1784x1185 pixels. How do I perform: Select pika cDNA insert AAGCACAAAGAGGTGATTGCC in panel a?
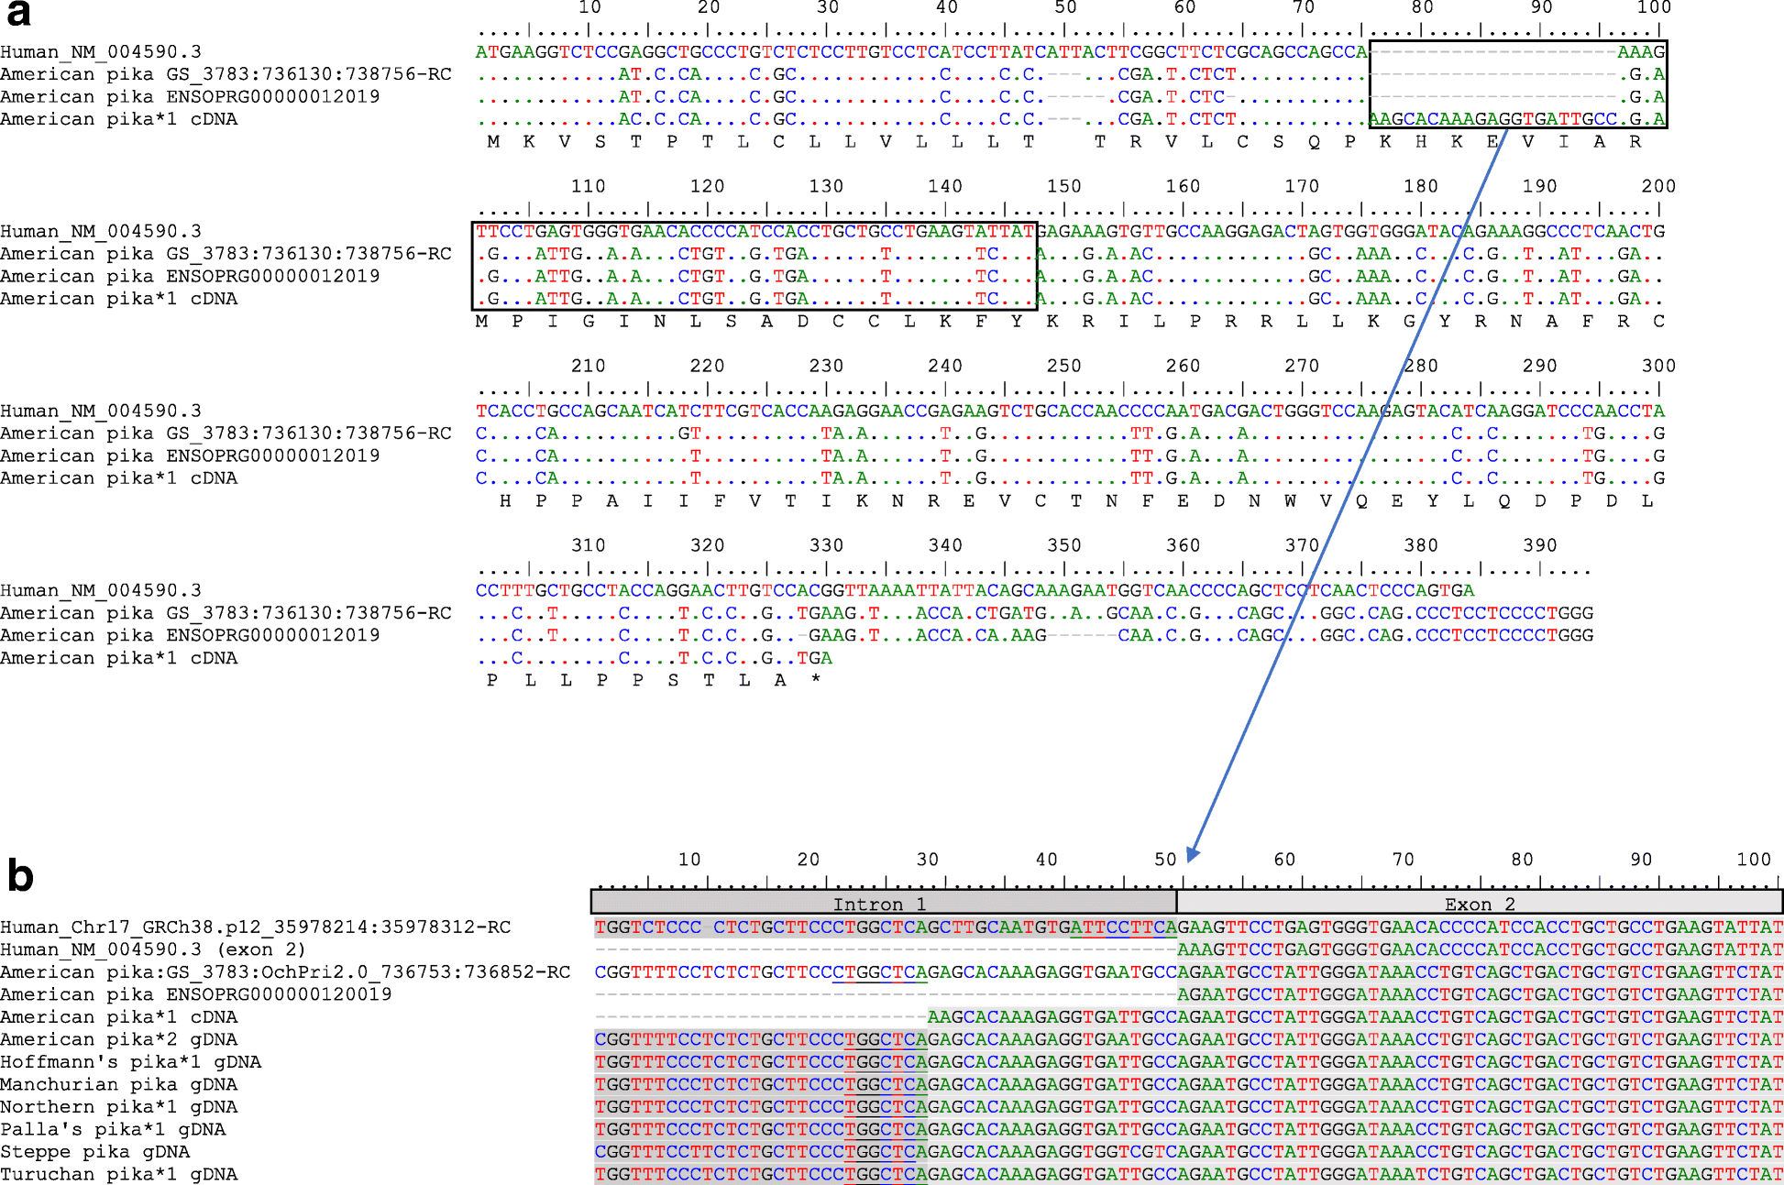[x=1493, y=119]
